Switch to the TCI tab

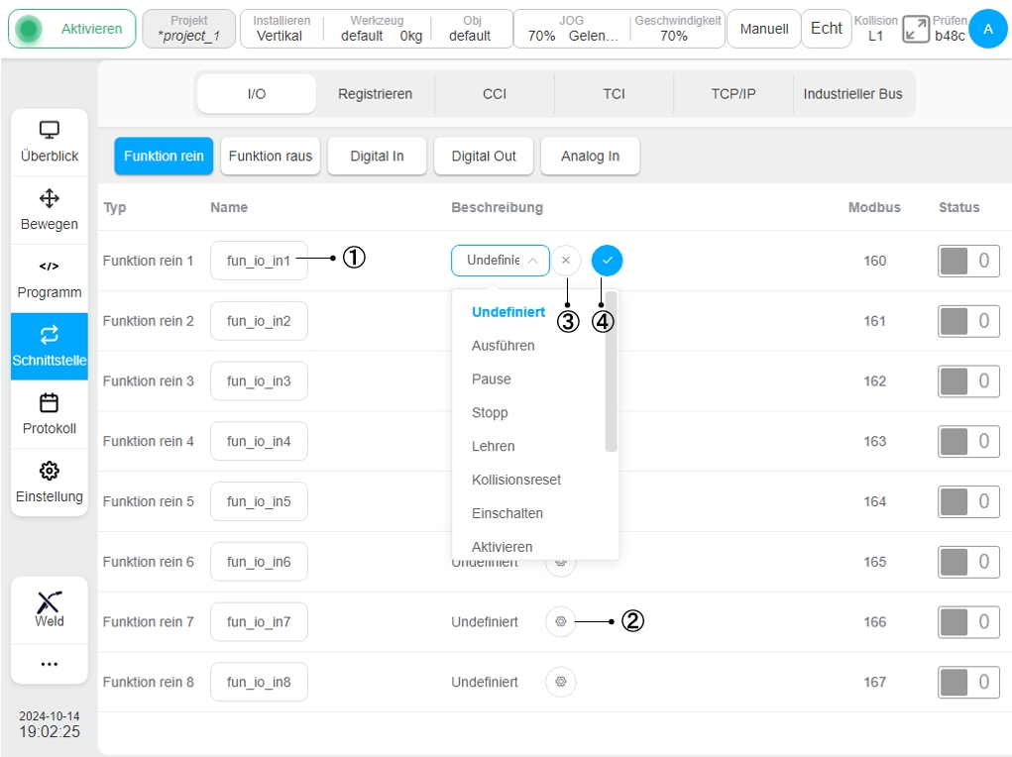pos(614,93)
